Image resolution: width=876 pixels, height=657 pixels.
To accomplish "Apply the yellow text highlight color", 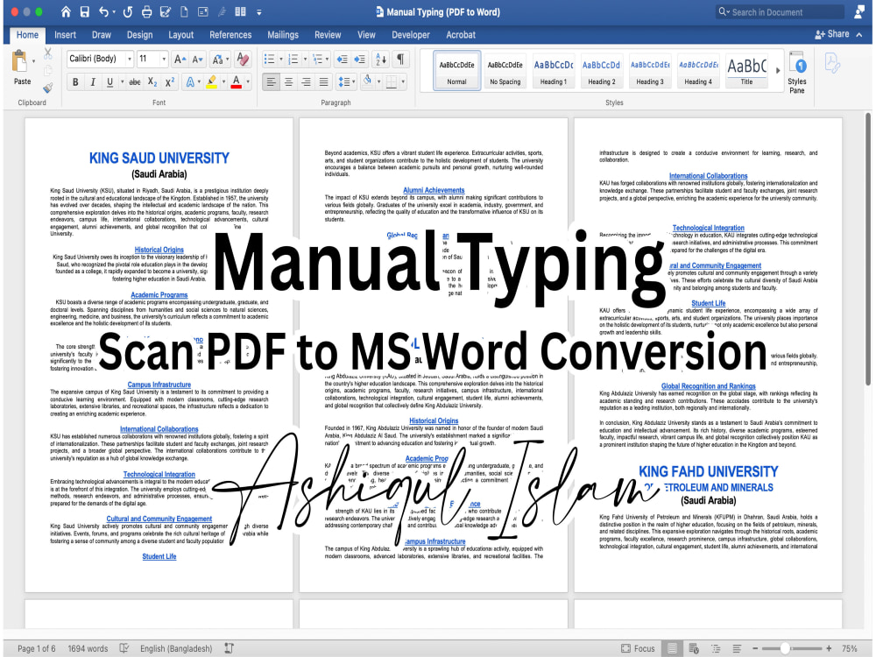I will coord(211,82).
